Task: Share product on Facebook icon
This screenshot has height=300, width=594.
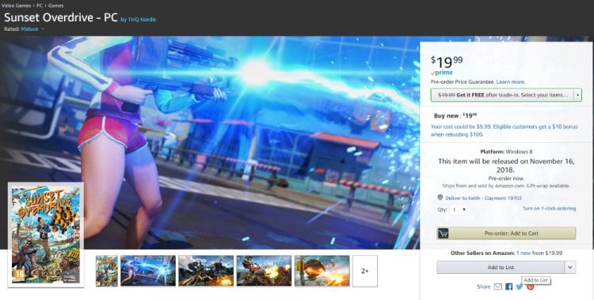Action: 508,287
